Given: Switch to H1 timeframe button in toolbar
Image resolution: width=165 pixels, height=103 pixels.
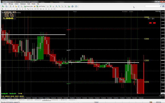Looking at the screenshot, I should pyautogui.click(x=43, y=9).
